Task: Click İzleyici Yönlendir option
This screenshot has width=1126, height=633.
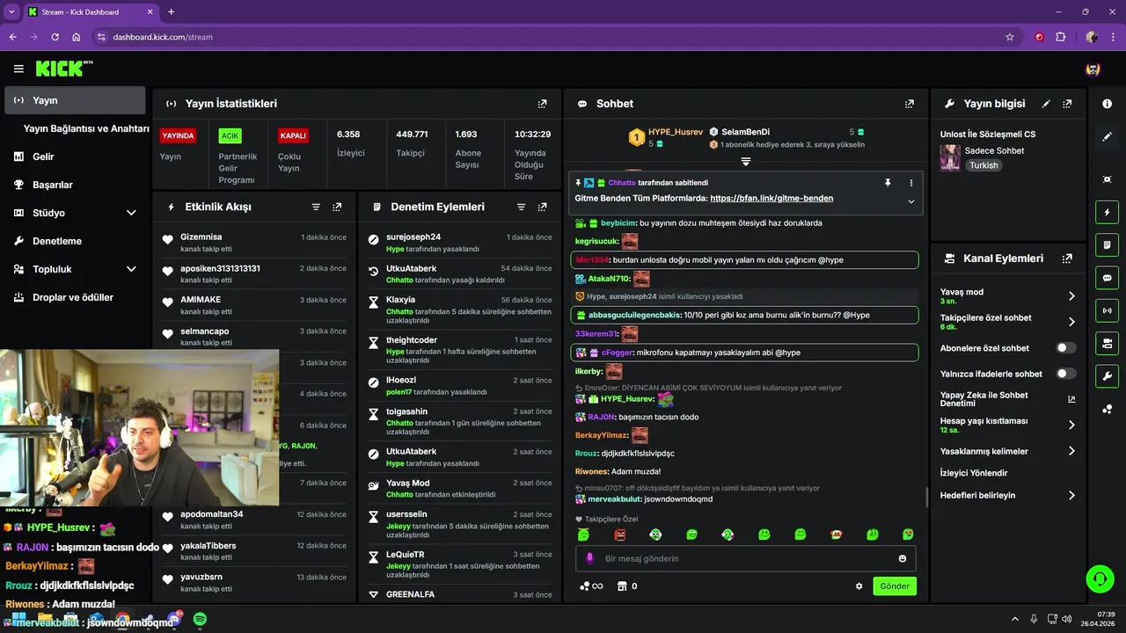Action: (x=976, y=473)
